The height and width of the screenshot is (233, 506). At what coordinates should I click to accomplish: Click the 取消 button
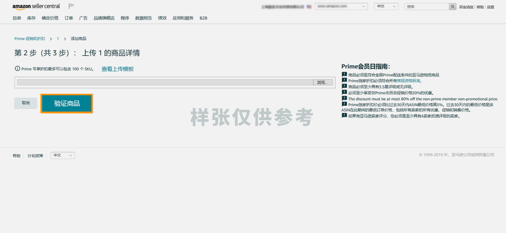tap(25, 103)
